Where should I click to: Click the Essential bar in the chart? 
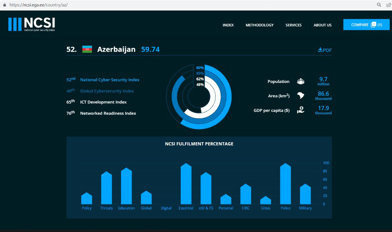[x=186, y=185]
